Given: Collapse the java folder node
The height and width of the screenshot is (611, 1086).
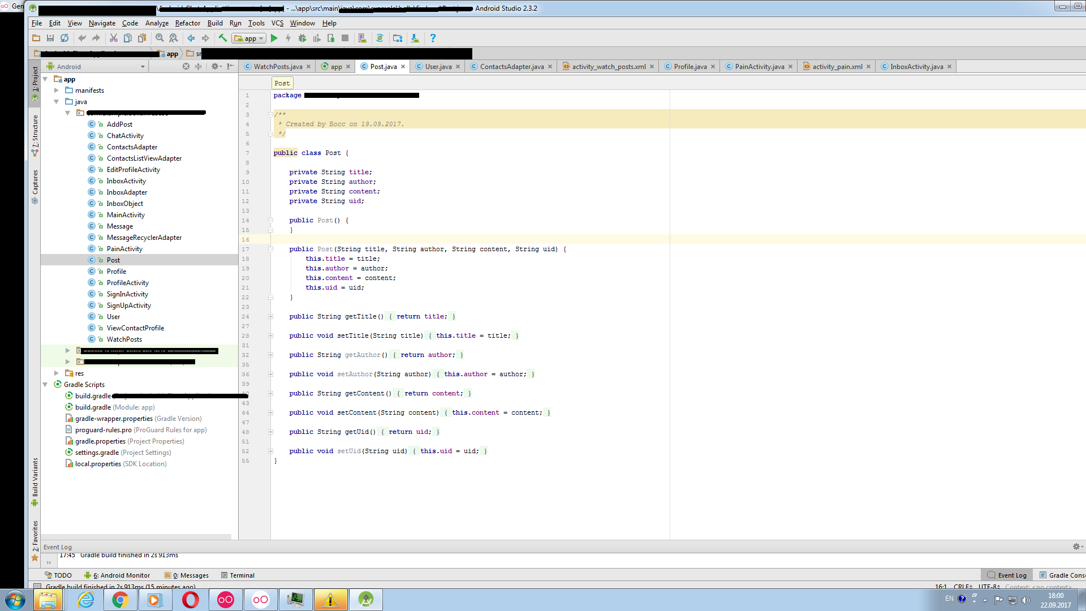Looking at the screenshot, I should pyautogui.click(x=57, y=102).
